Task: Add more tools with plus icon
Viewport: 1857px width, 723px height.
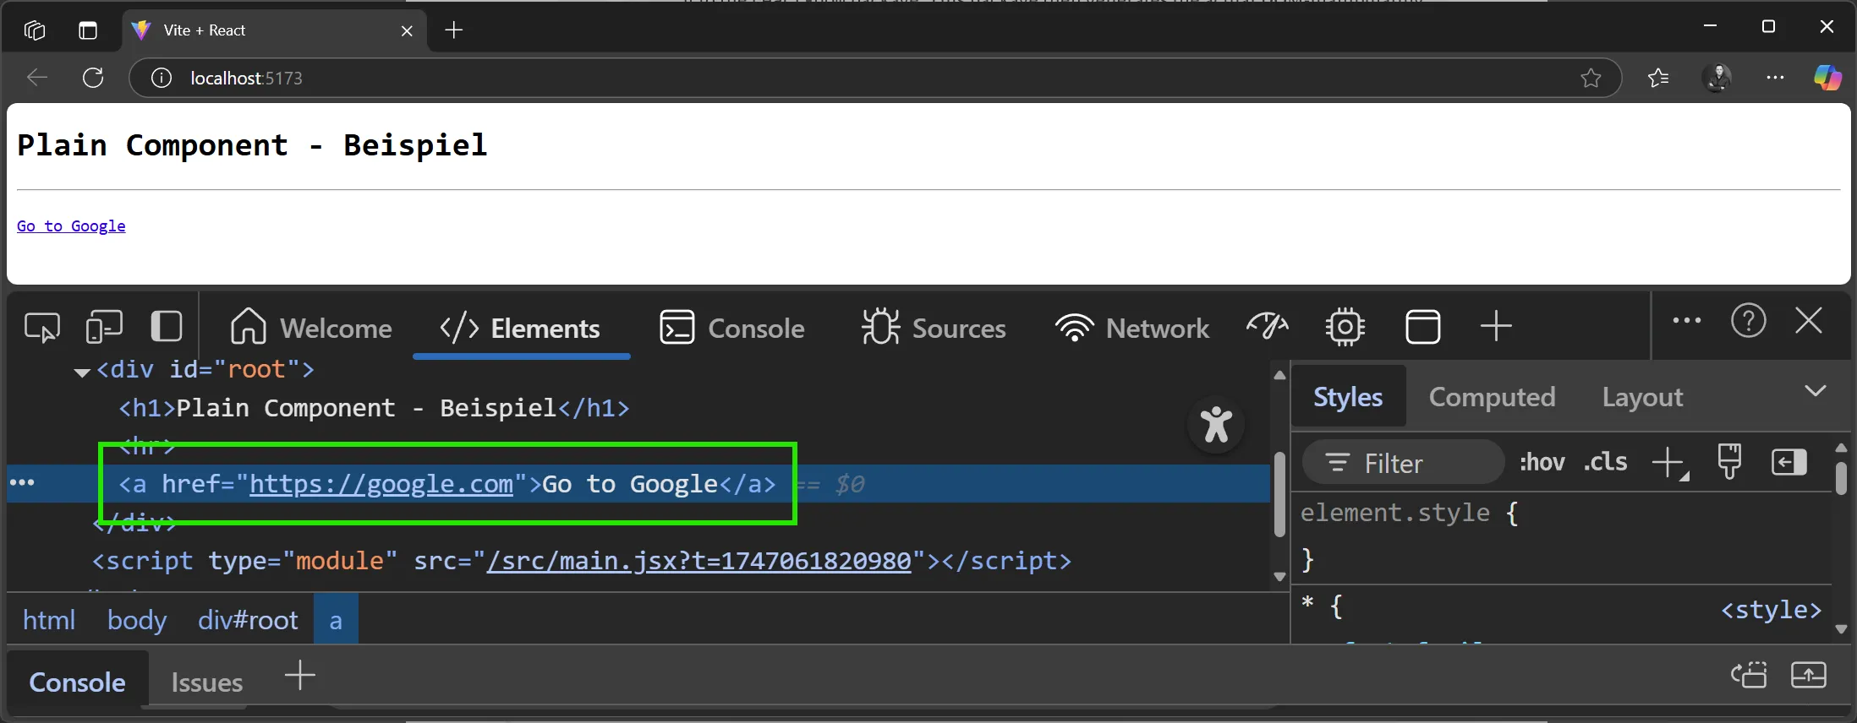Action: 1496,326
